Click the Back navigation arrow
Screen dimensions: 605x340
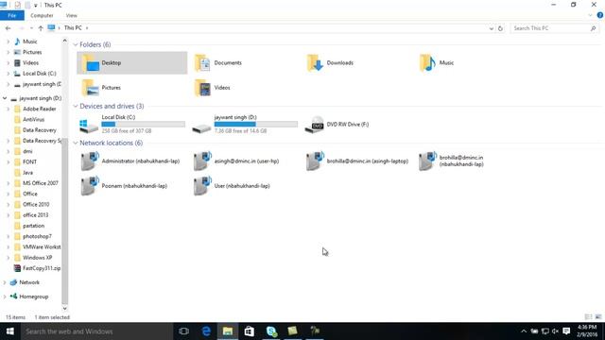9,28
